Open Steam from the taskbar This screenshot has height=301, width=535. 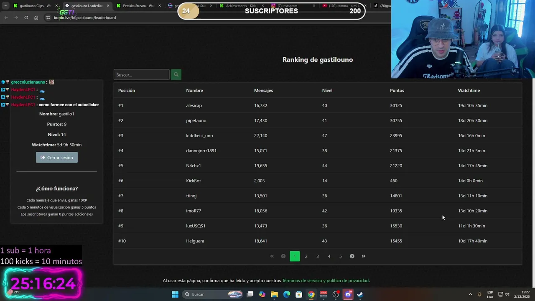[x=360, y=294]
